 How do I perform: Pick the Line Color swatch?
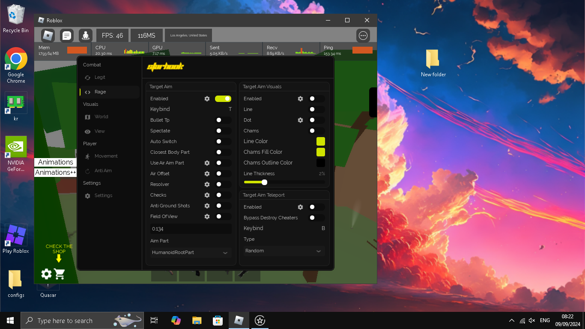click(321, 141)
